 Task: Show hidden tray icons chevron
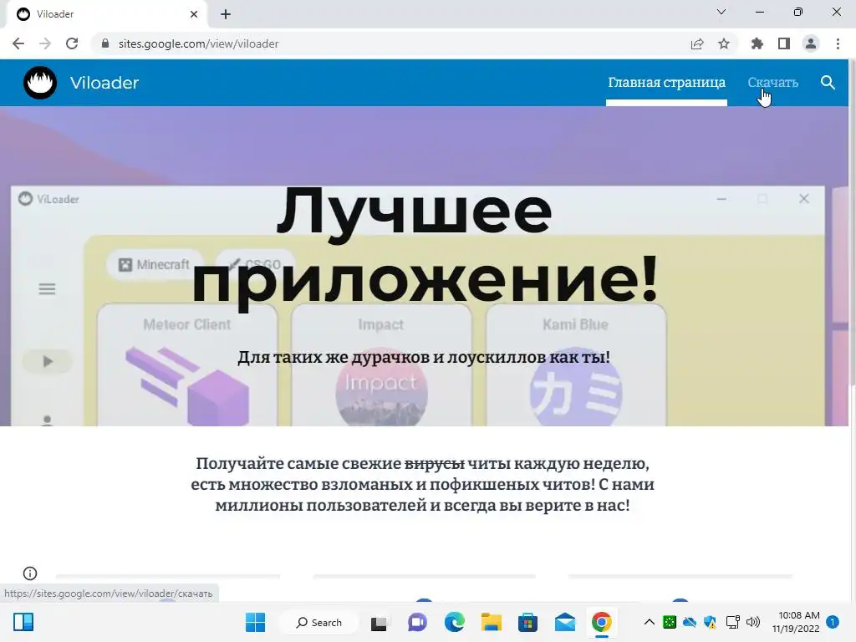pos(649,622)
